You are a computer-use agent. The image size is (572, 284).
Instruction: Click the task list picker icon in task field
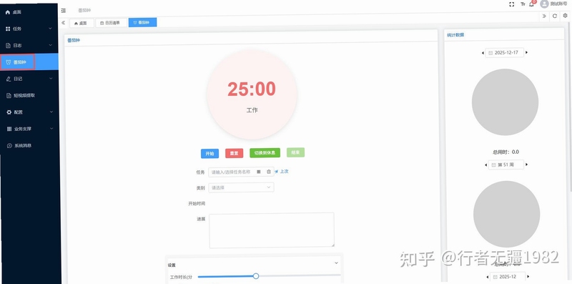coord(259,172)
